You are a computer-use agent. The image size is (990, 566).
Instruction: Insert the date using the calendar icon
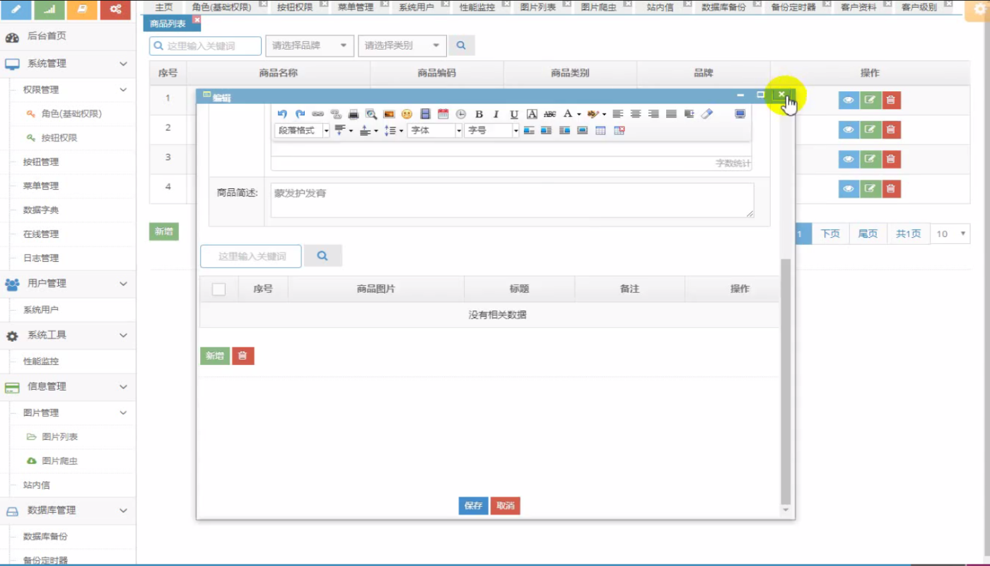point(443,114)
